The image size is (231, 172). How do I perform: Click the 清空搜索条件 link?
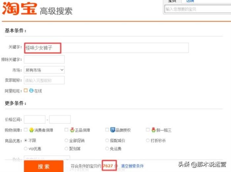[132, 166]
